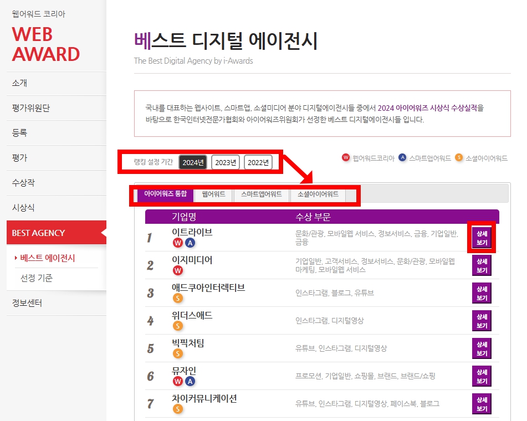Screen dimensions: 527x421
Task: Select the 2022년 ranking period button
Action: pos(258,162)
